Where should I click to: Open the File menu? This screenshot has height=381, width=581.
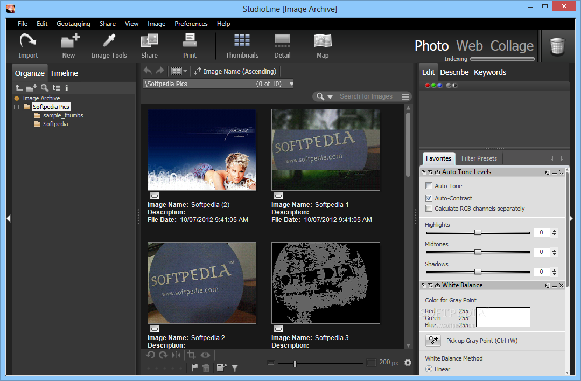pos(23,23)
